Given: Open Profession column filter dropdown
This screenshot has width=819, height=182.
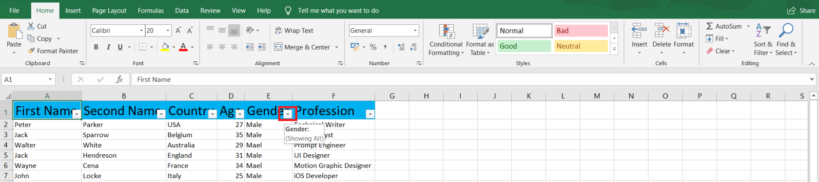Looking at the screenshot, I should tap(370, 114).
